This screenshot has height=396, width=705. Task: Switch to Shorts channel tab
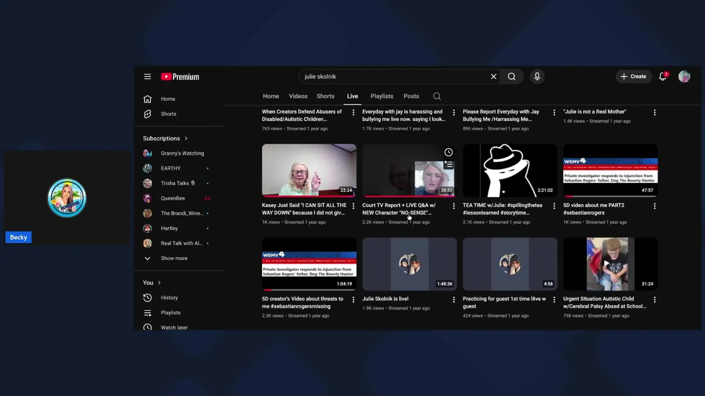(326, 96)
